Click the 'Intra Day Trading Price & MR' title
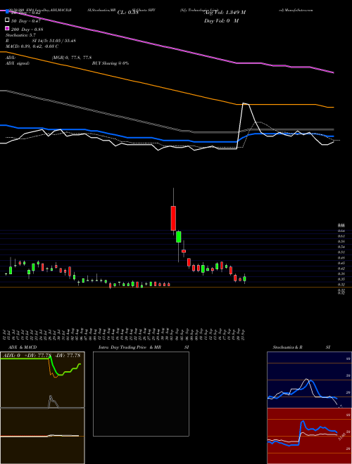The image size is (352, 464). pos(130,347)
